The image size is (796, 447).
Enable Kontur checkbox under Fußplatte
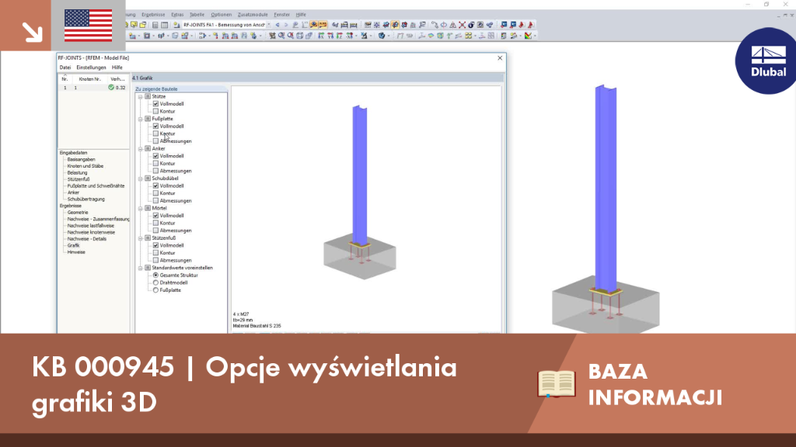pos(155,133)
